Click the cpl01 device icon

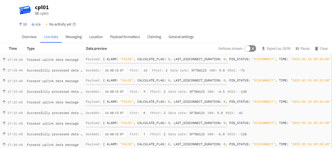[x=25, y=10]
